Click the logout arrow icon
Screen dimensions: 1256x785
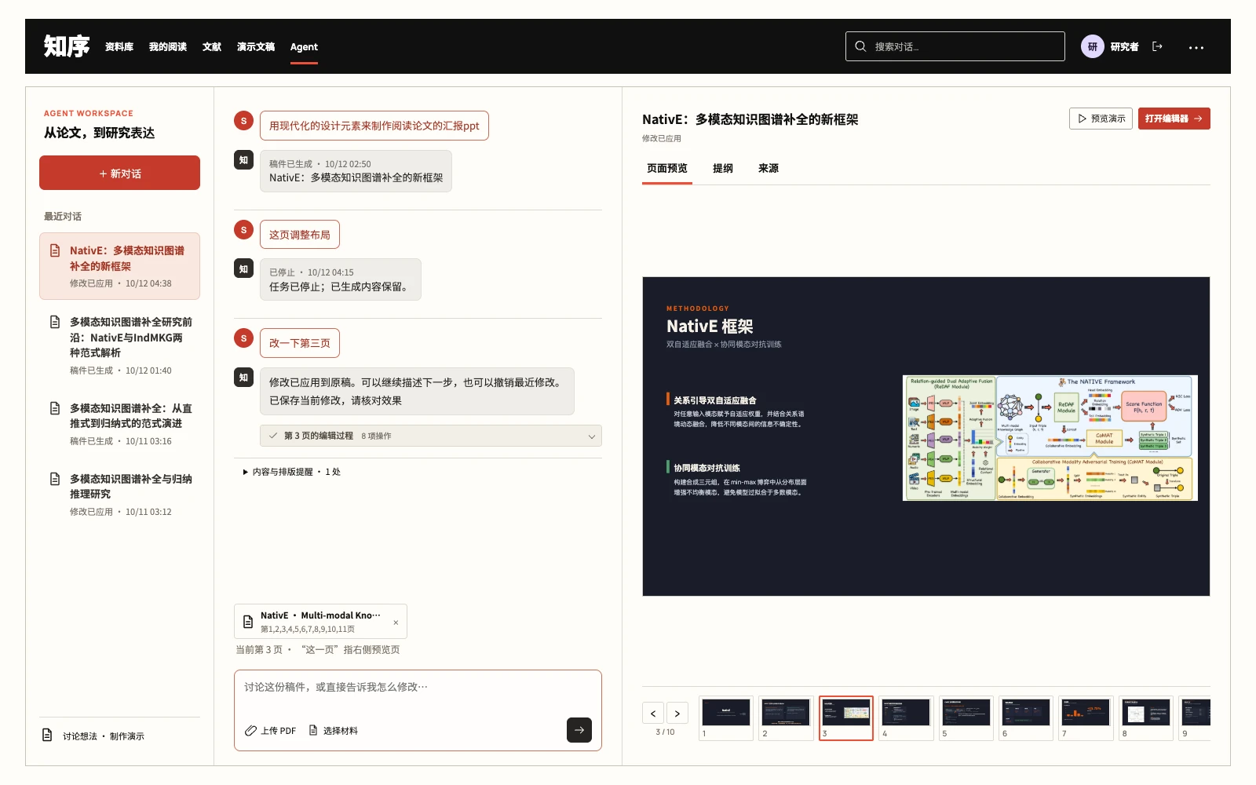point(1157,46)
